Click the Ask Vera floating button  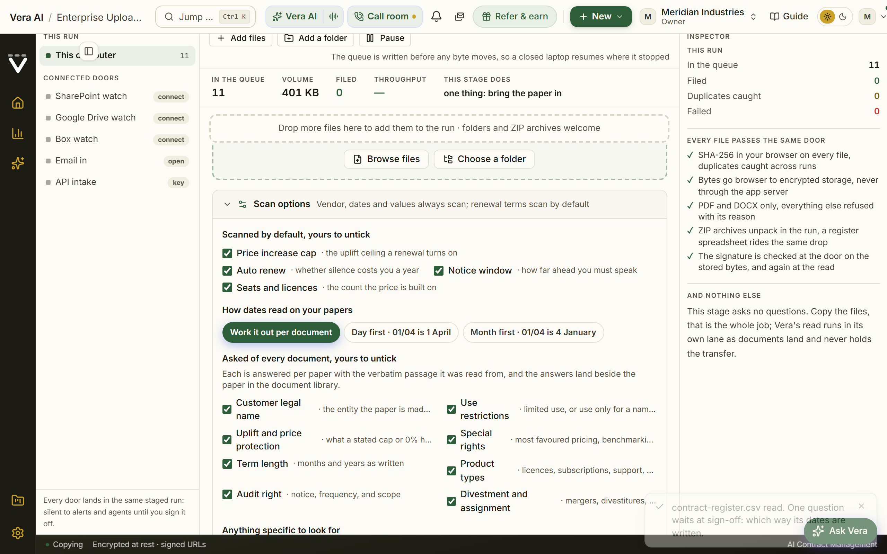(840, 531)
